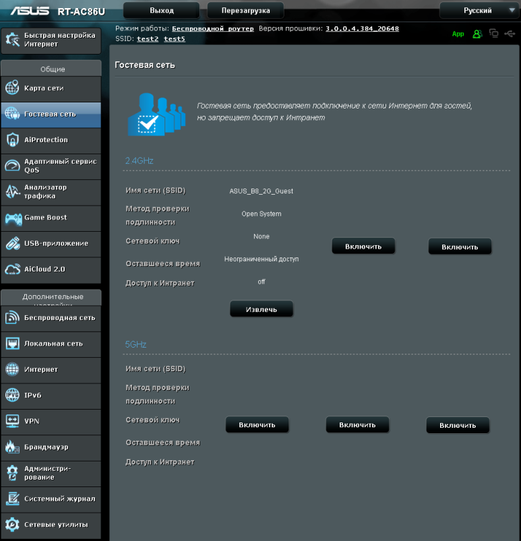Screen dimensions: 521x541
Task: Enable second 5GHz guest network (middle Включить)
Action: point(357,424)
